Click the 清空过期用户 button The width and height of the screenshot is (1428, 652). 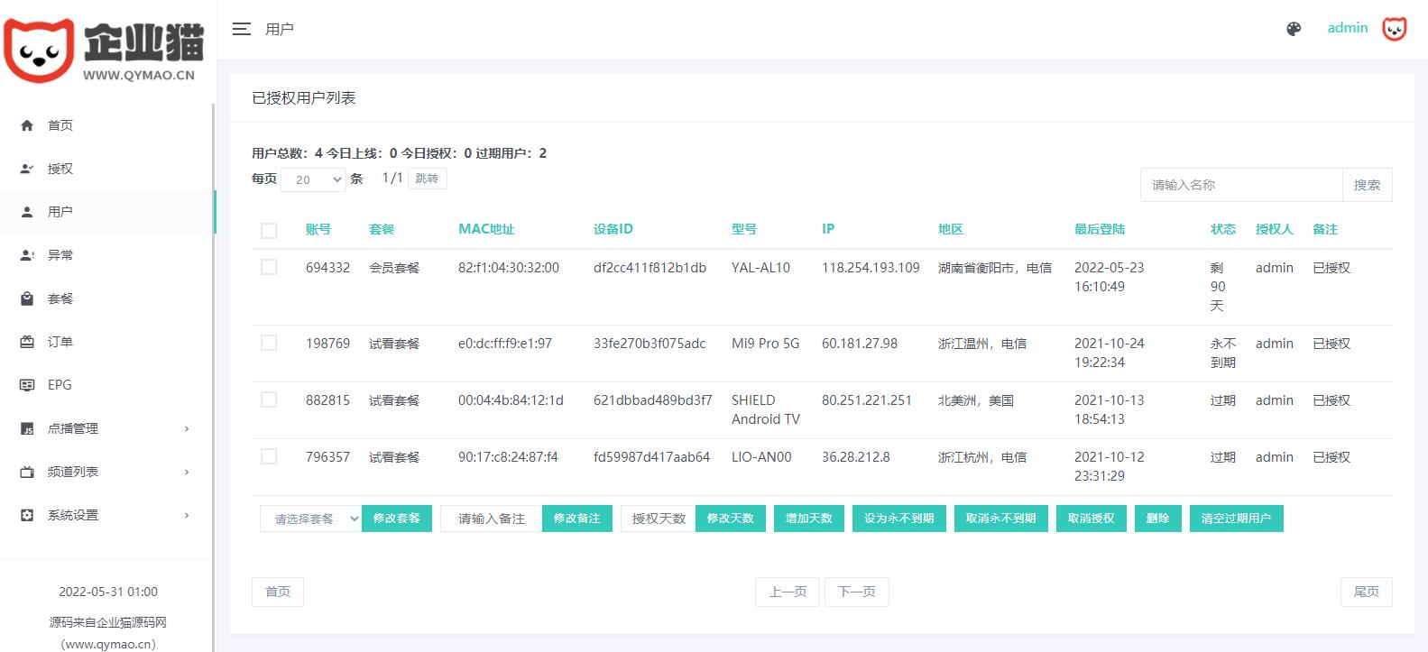point(1236,519)
